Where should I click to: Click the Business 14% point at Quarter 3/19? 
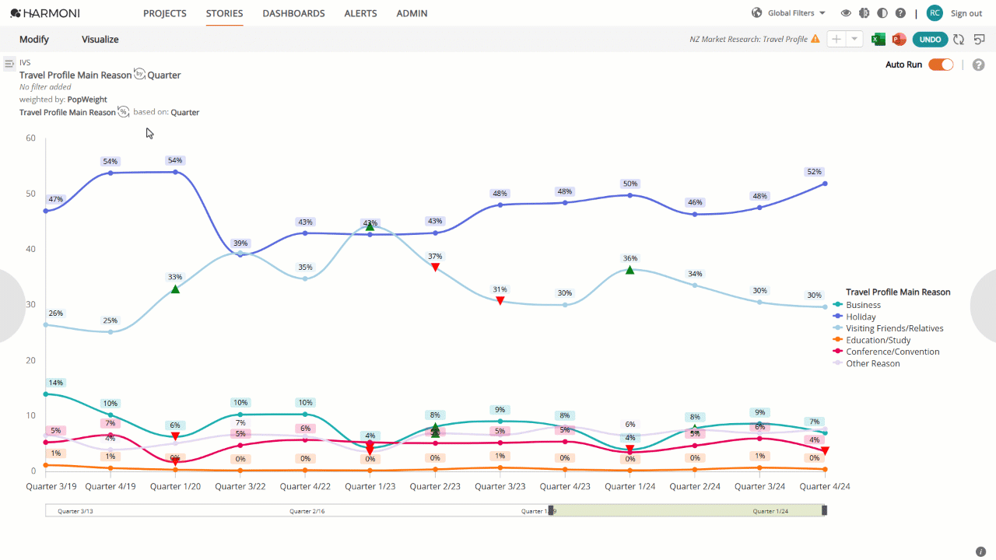tap(46, 394)
